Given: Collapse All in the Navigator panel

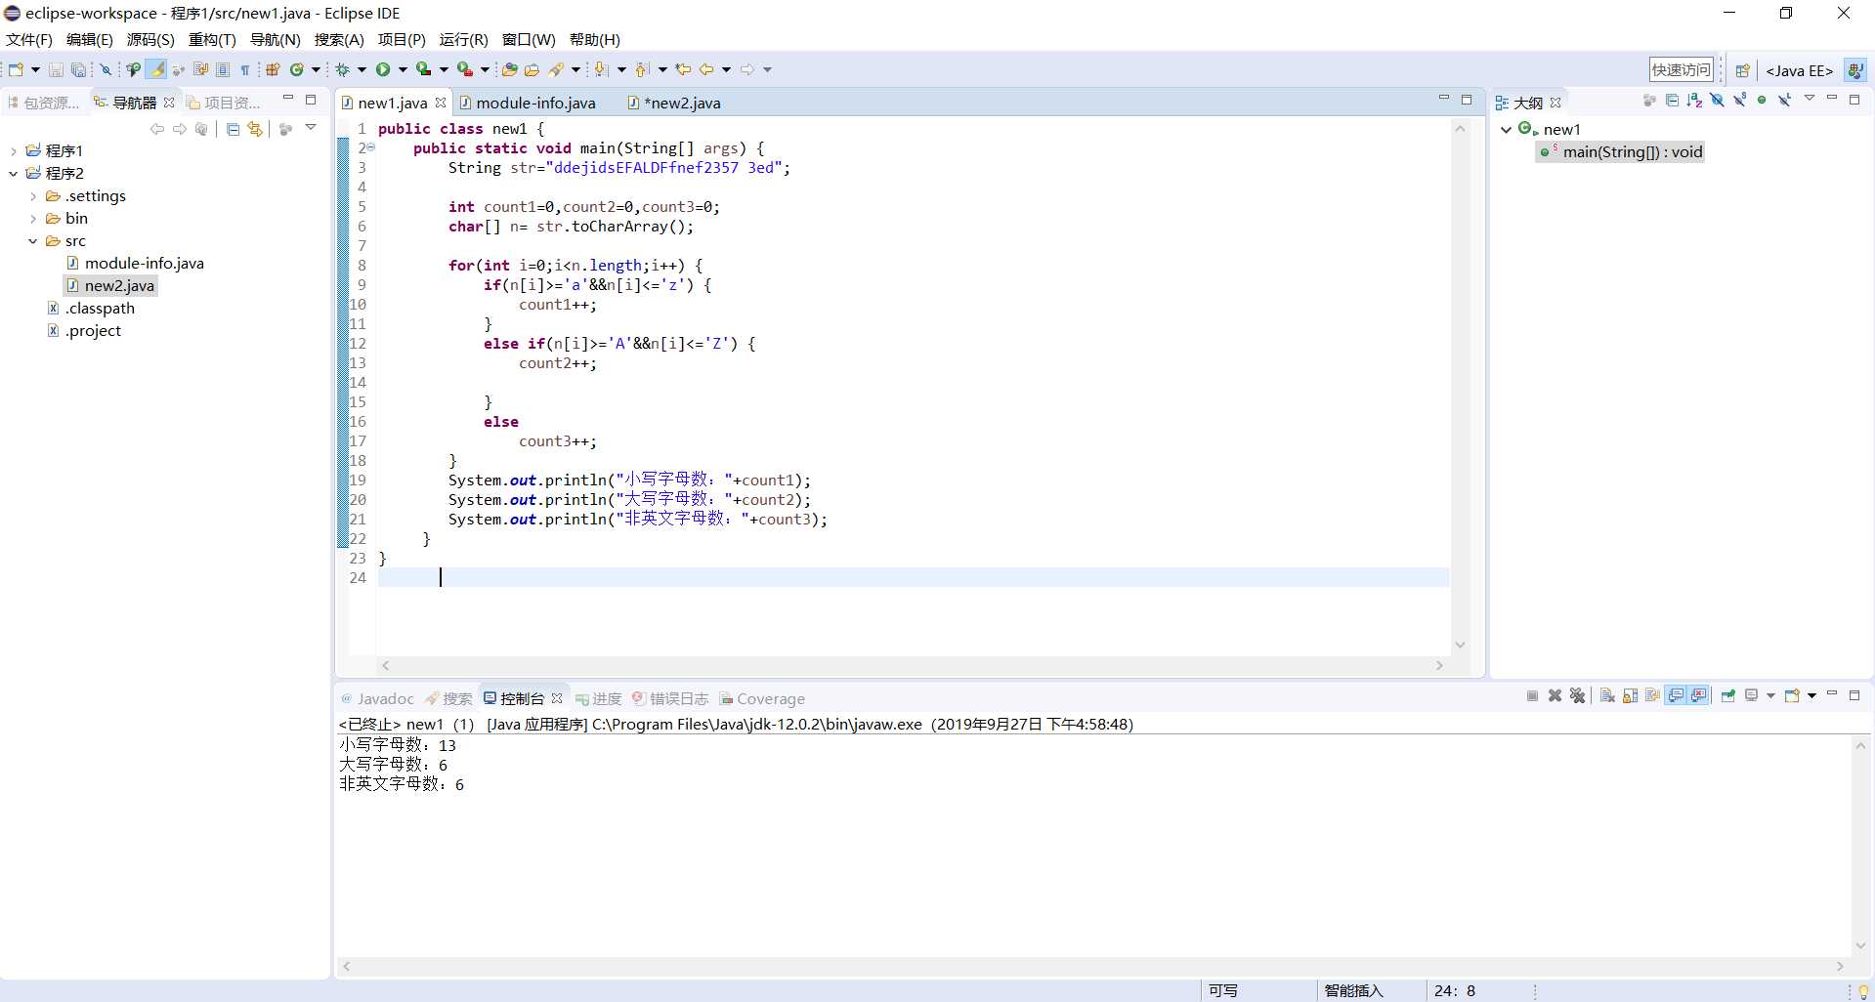Looking at the screenshot, I should pyautogui.click(x=233, y=129).
